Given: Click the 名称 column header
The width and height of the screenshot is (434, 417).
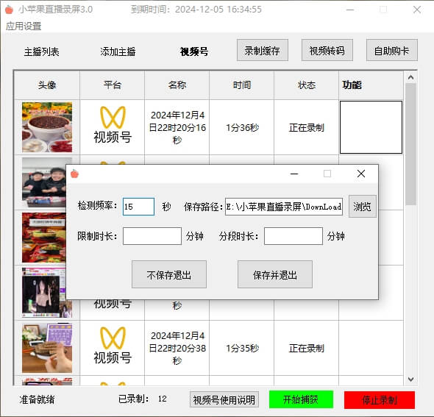Looking at the screenshot, I should pos(177,85).
